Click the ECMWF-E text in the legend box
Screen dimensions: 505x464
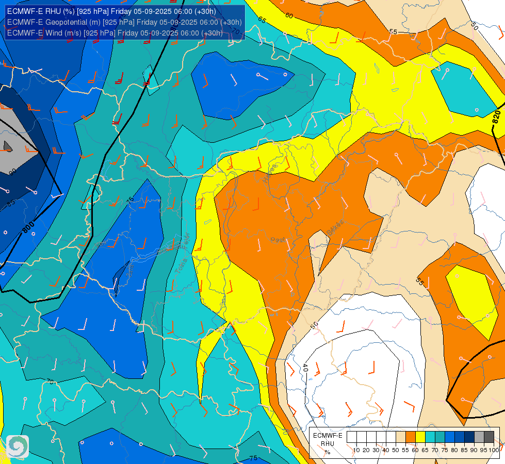[x=328, y=436]
